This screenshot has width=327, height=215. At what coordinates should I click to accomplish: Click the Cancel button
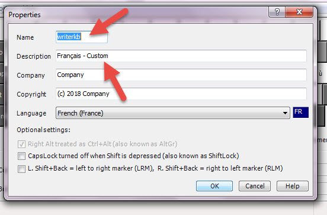point(255,186)
